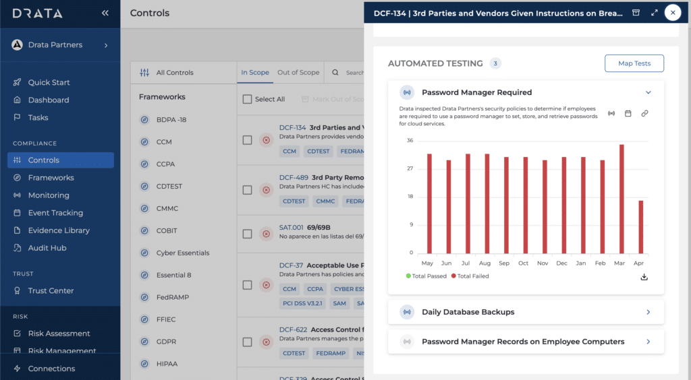
Task: Click the Evidence Library document icon
Action: [17, 230]
